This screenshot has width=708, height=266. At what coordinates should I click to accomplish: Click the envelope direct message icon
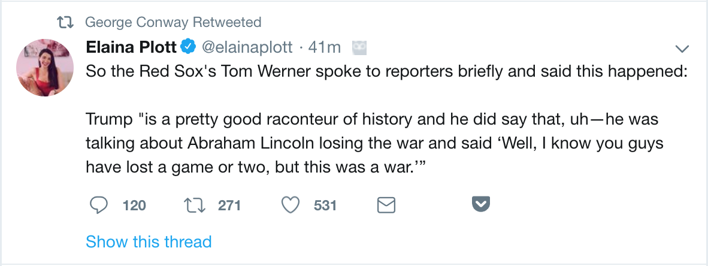pyautogui.click(x=386, y=205)
